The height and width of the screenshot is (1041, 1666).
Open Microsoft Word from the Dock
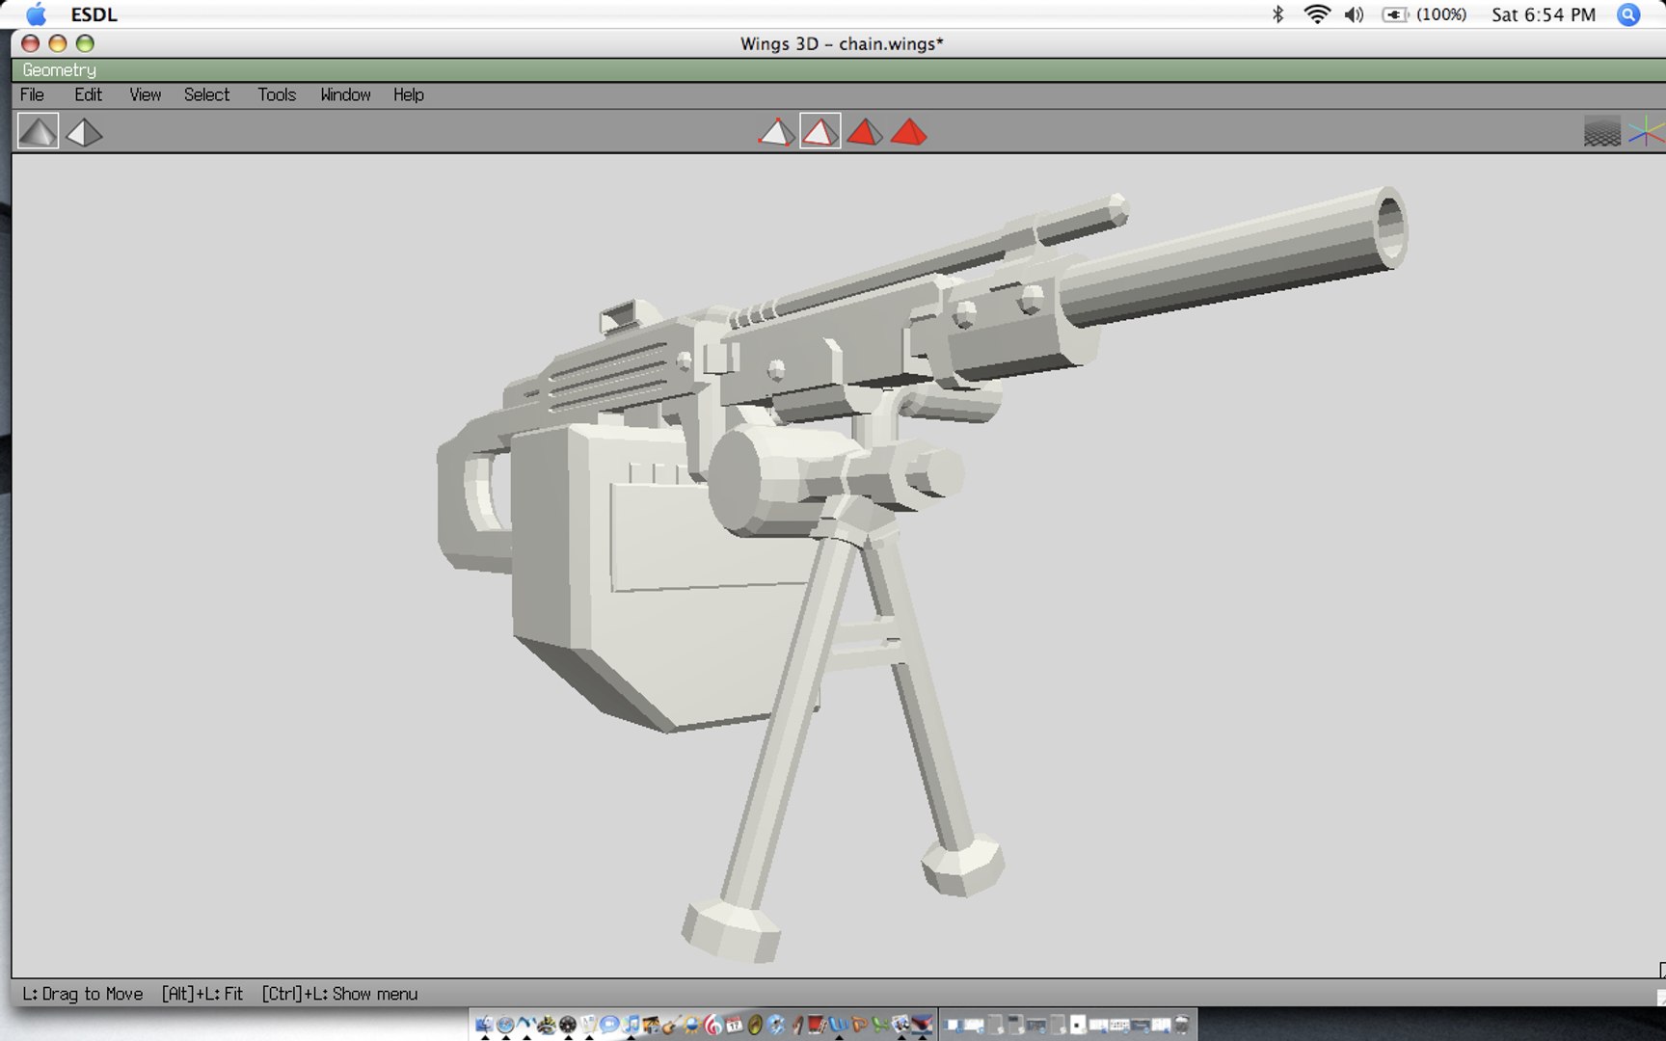[839, 1024]
